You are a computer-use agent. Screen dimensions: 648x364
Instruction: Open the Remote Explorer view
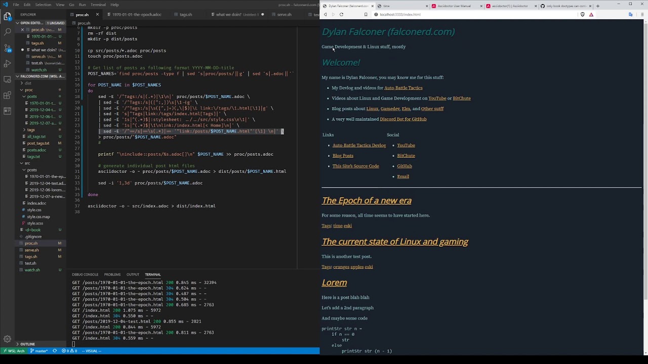8,79
